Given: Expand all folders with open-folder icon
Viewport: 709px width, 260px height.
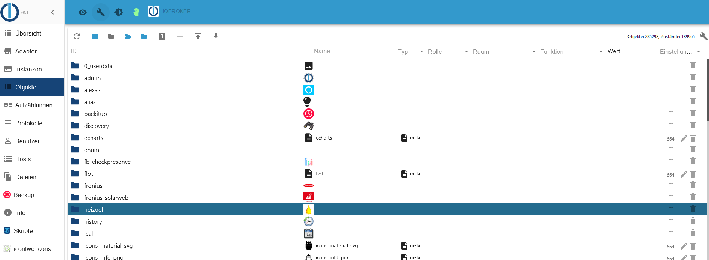Looking at the screenshot, I should (128, 36).
